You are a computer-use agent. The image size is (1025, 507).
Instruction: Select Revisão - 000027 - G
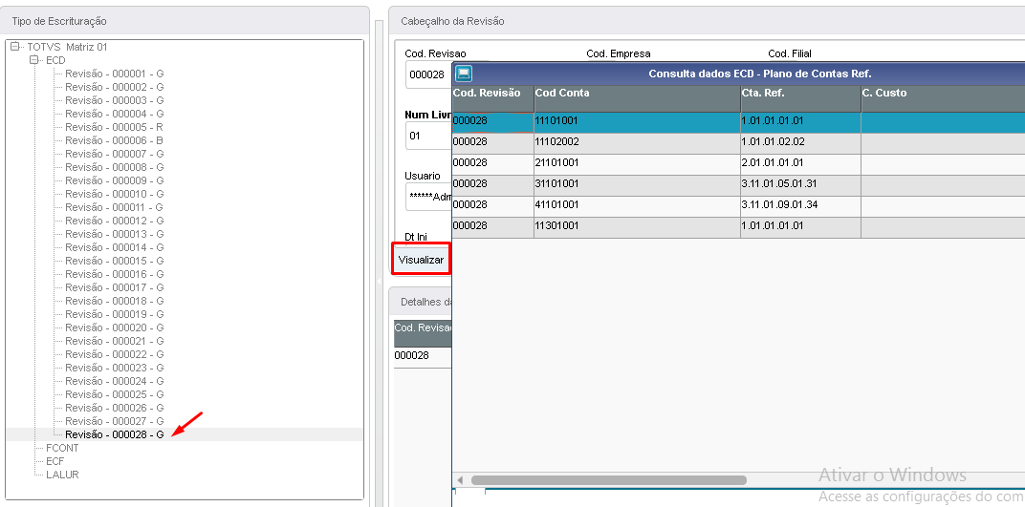pos(115,421)
